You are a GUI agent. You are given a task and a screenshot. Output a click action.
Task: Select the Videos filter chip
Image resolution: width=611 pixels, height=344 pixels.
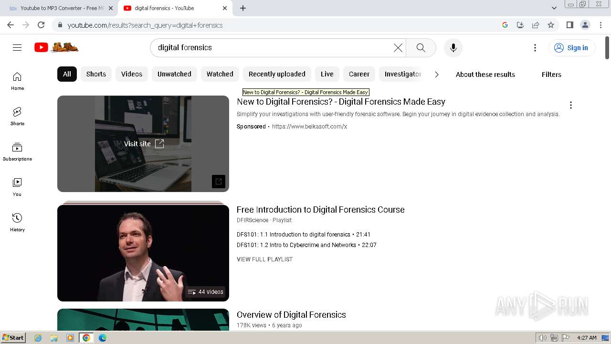(x=132, y=74)
